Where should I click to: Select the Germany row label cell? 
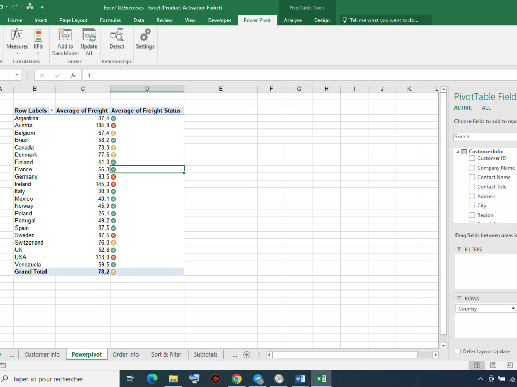click(34, 176)
